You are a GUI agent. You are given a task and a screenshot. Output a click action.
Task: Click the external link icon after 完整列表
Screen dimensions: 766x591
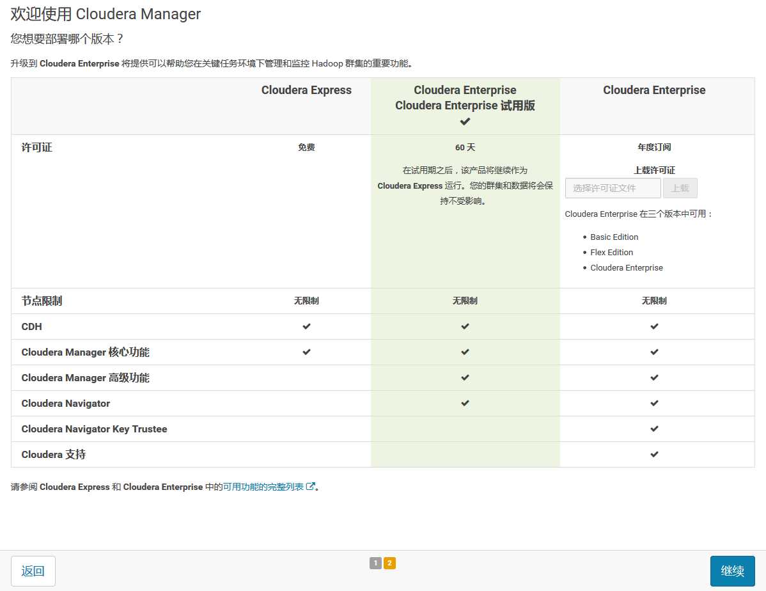click(310, 486)
